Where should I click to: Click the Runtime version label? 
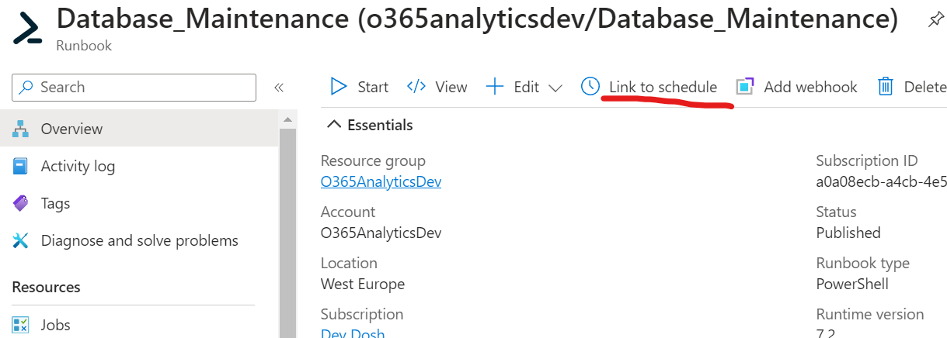(x=870, y=314)
